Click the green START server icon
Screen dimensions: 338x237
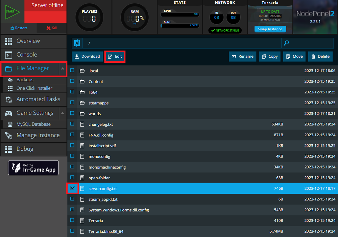coord(12,11)
